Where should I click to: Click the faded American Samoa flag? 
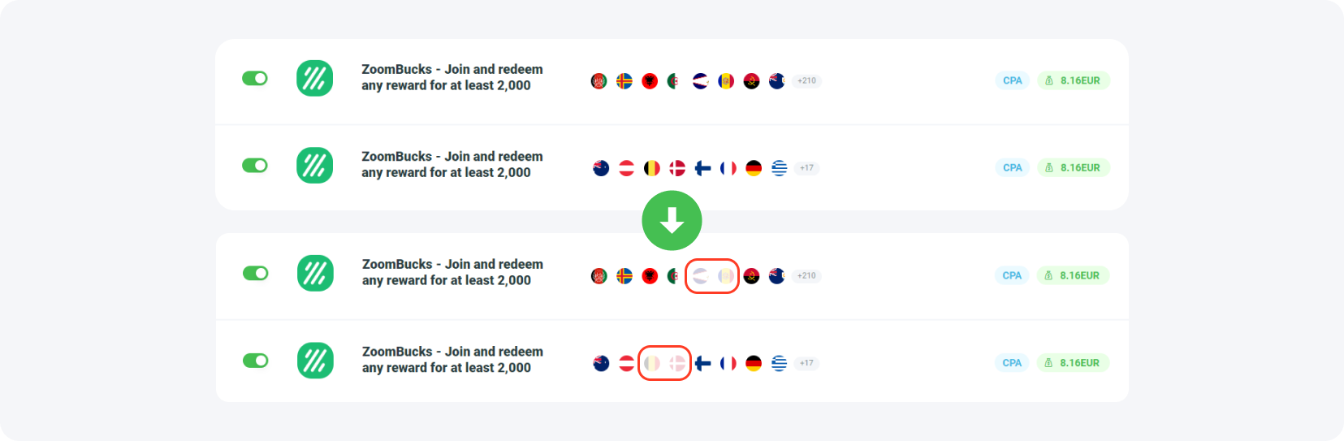pyautogui.click(x=700, y=276)
